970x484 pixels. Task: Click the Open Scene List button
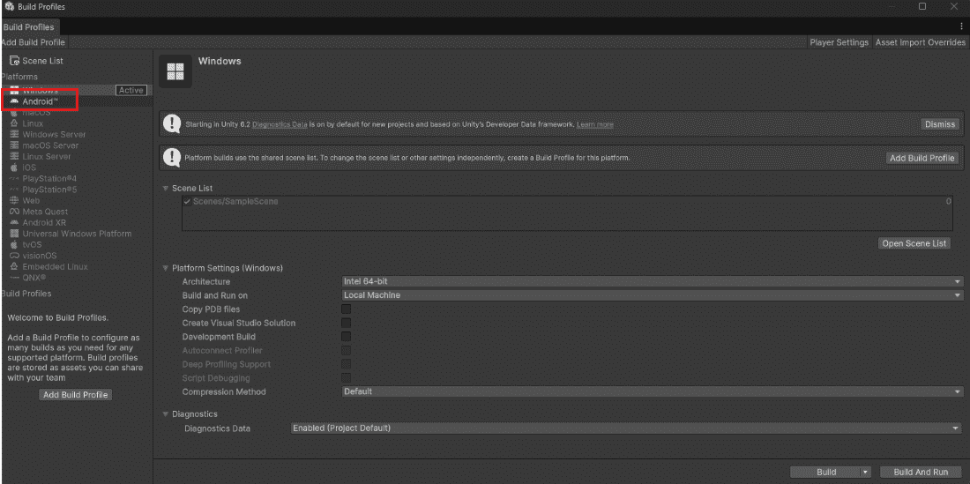[914, 243]
